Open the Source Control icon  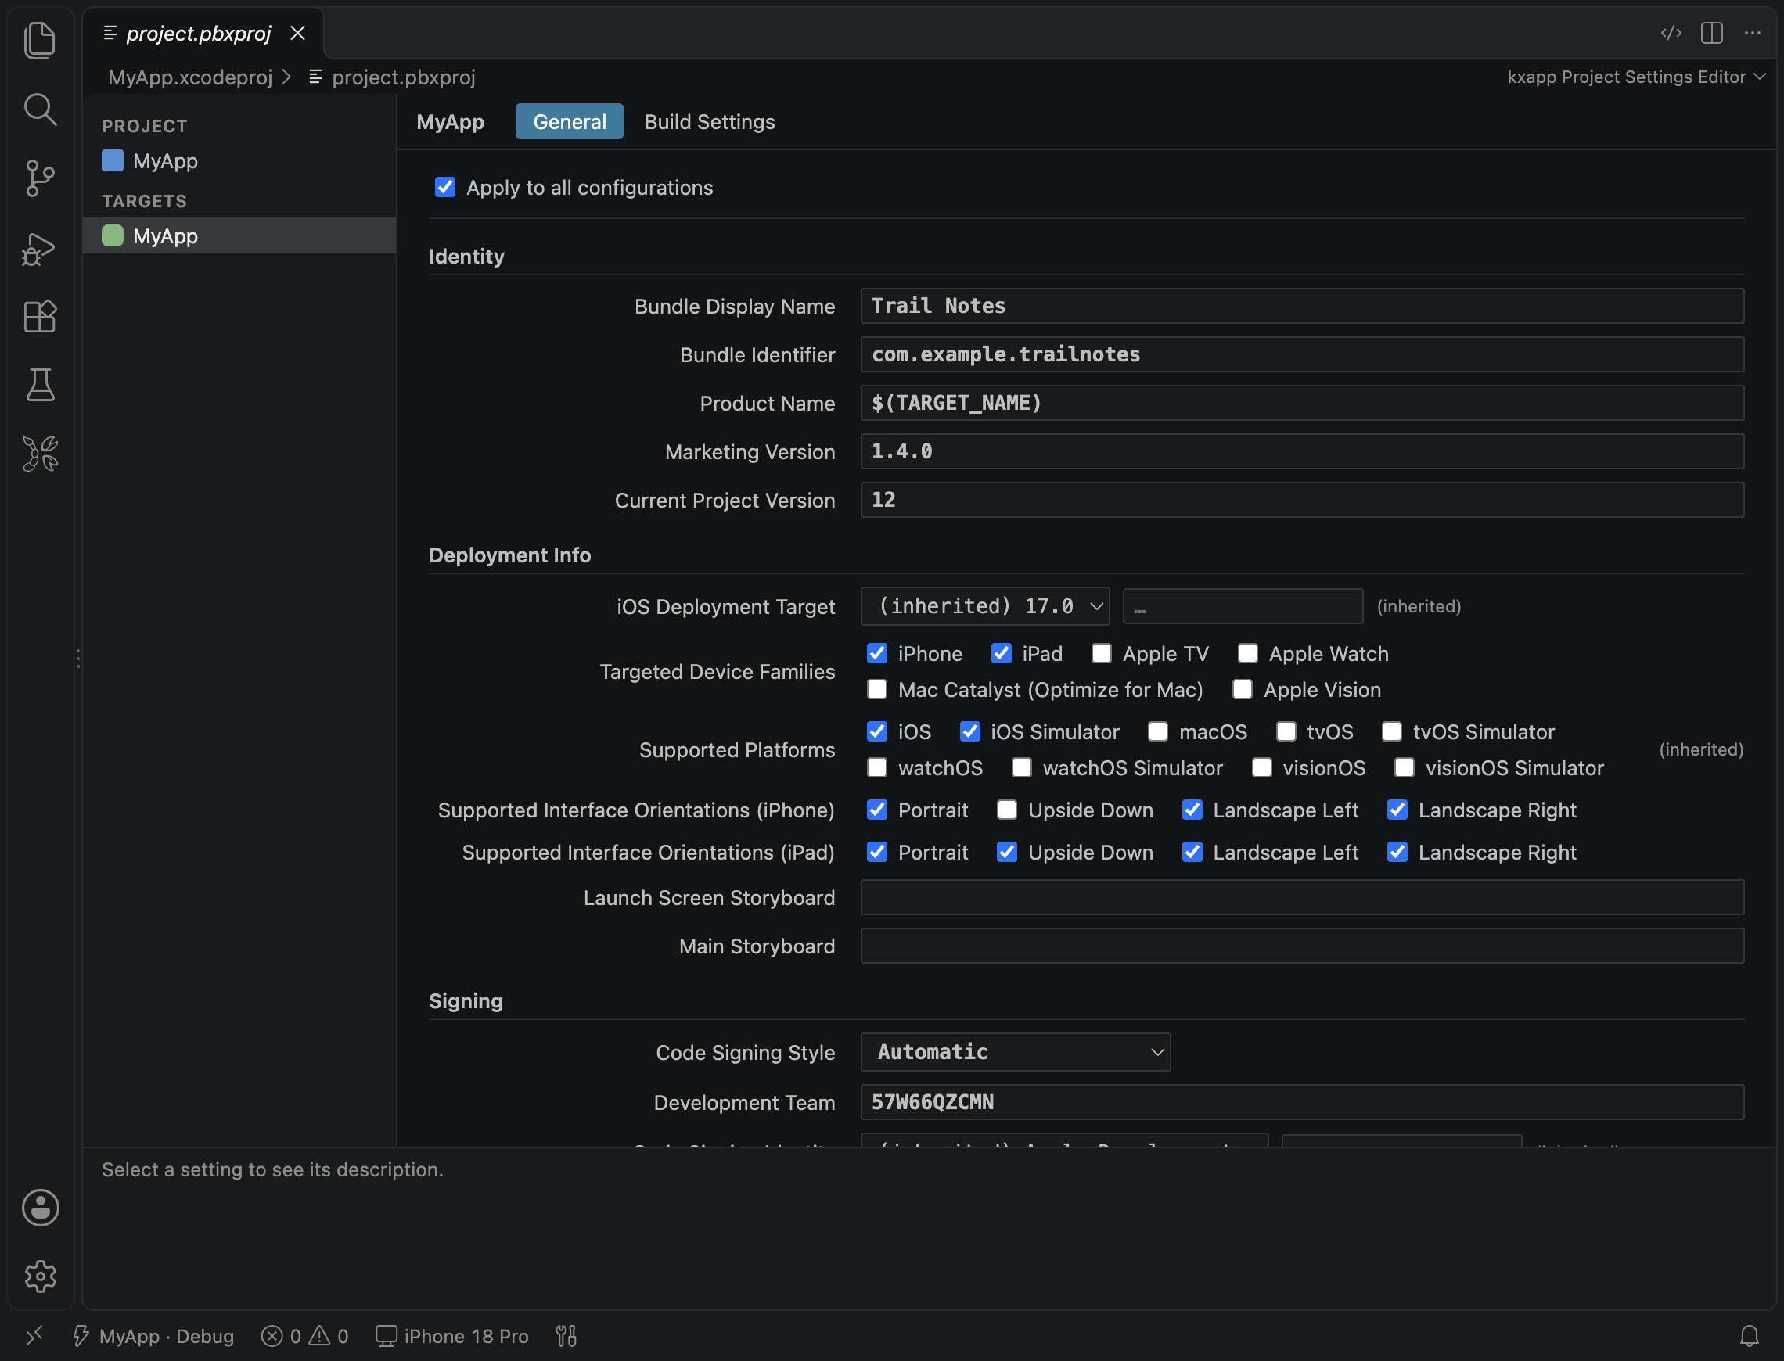point(40,178)
